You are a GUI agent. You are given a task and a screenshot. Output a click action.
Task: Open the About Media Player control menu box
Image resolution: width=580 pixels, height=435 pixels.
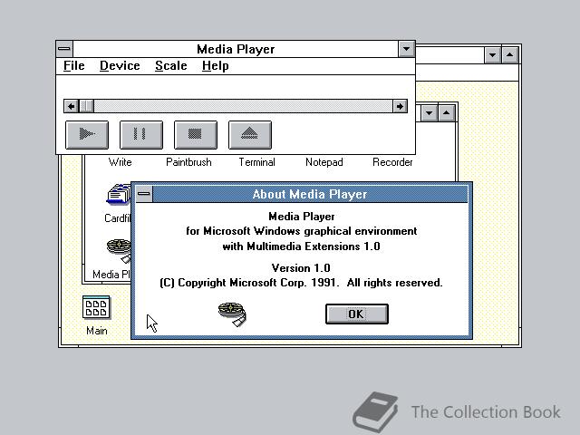coord(144,194)
